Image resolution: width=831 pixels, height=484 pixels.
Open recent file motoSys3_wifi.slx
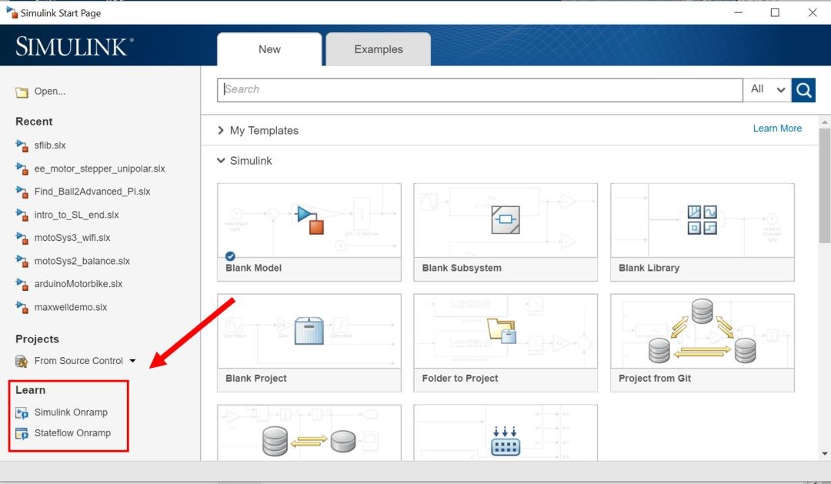[x=72, y=238]
